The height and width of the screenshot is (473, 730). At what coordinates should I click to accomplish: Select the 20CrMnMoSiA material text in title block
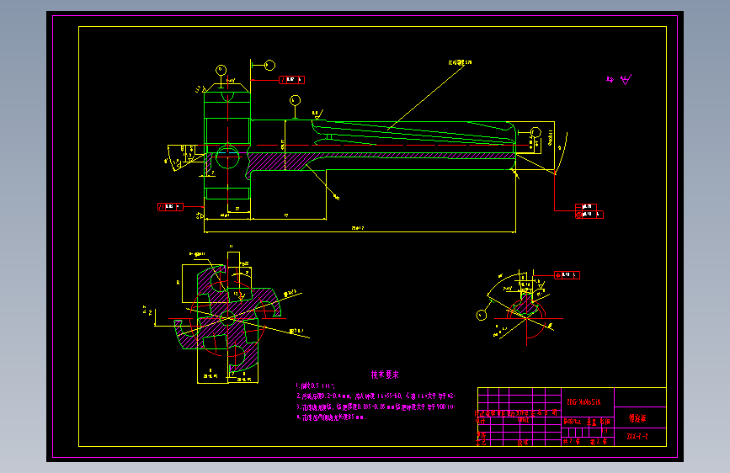pyautogui.click(x=583, y=402)
